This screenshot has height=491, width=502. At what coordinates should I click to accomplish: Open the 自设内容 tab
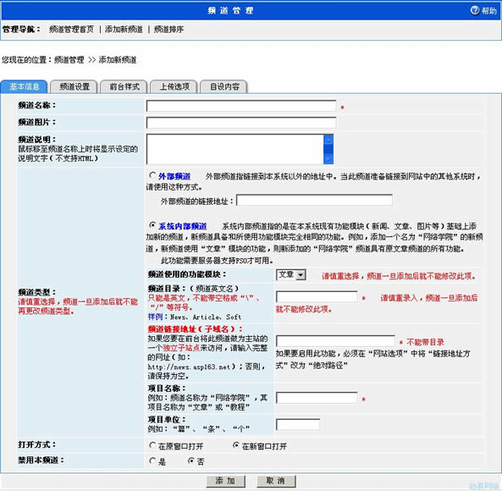coord(224,86)
